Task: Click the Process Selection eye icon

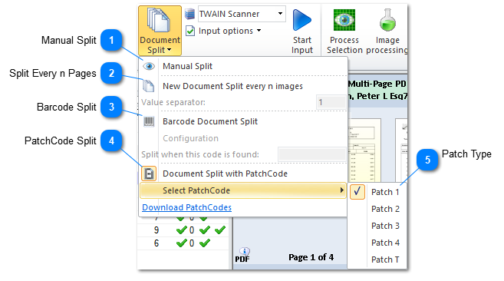Action: 344,20
